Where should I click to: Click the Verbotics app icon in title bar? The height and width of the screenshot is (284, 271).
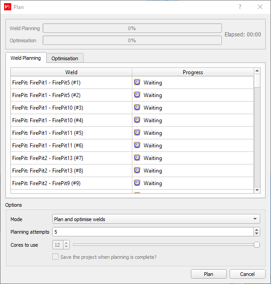coord(8,7)
